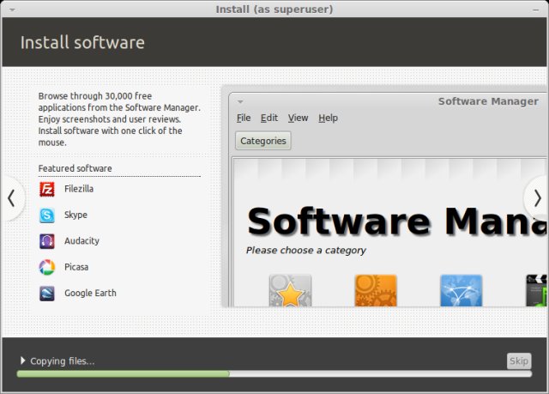The width and height of the screenshot is (549, 394).
Task: Click the Software Manager window title
Action: pyautogui.click(x=488, y=101)
